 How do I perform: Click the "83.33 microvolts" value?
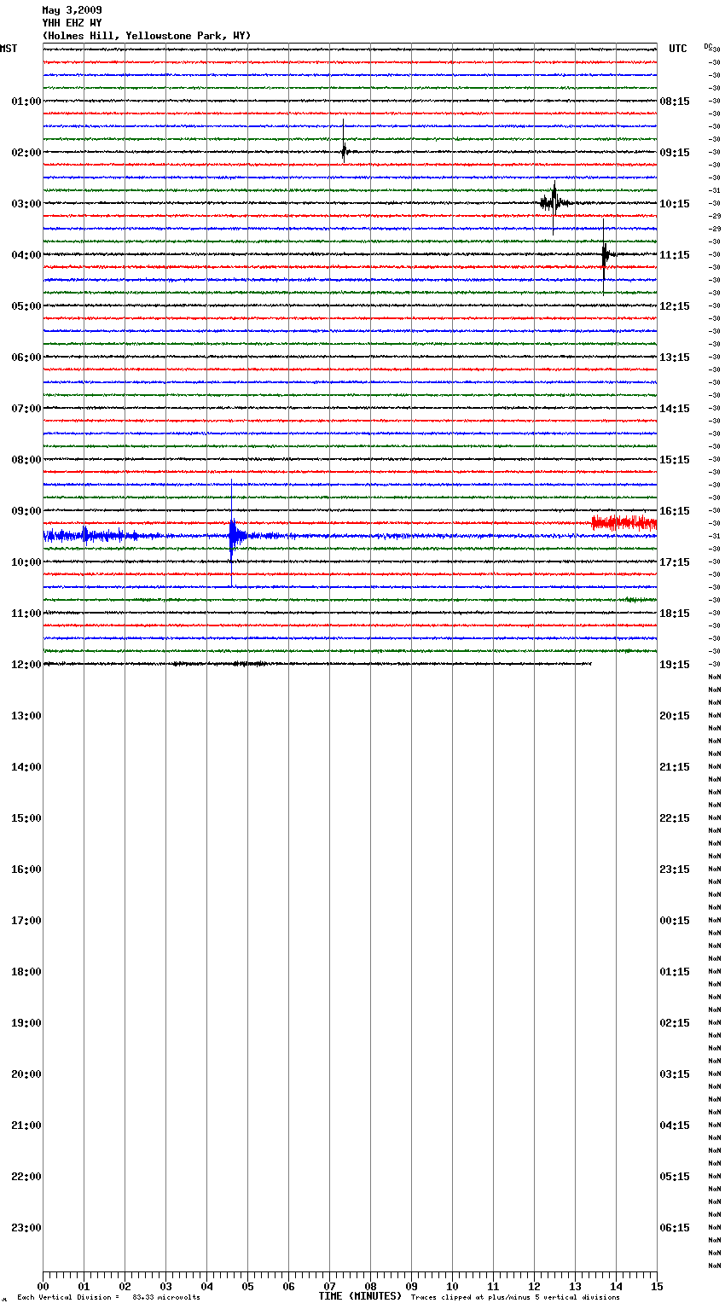click(166, 1297)
